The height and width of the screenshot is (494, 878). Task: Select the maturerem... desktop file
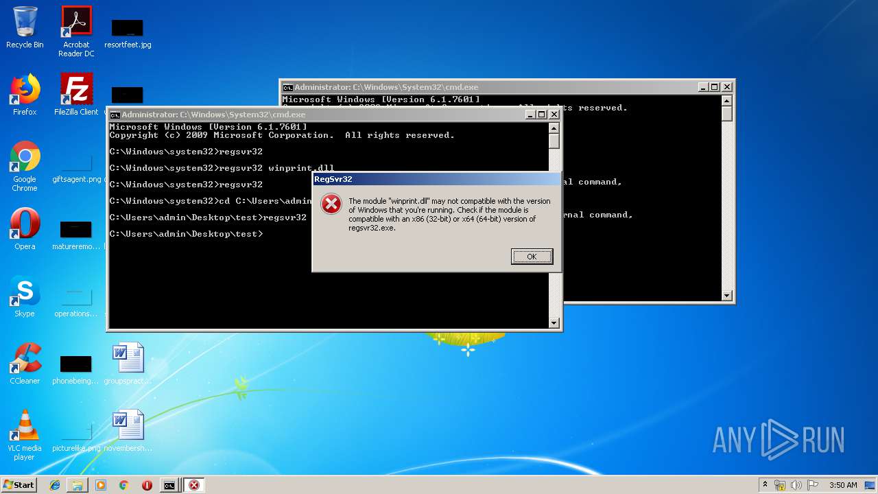(x=76, y=235)
